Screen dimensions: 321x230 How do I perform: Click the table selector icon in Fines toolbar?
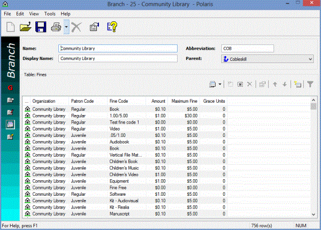pyautogui.click(x=212, y=84)
